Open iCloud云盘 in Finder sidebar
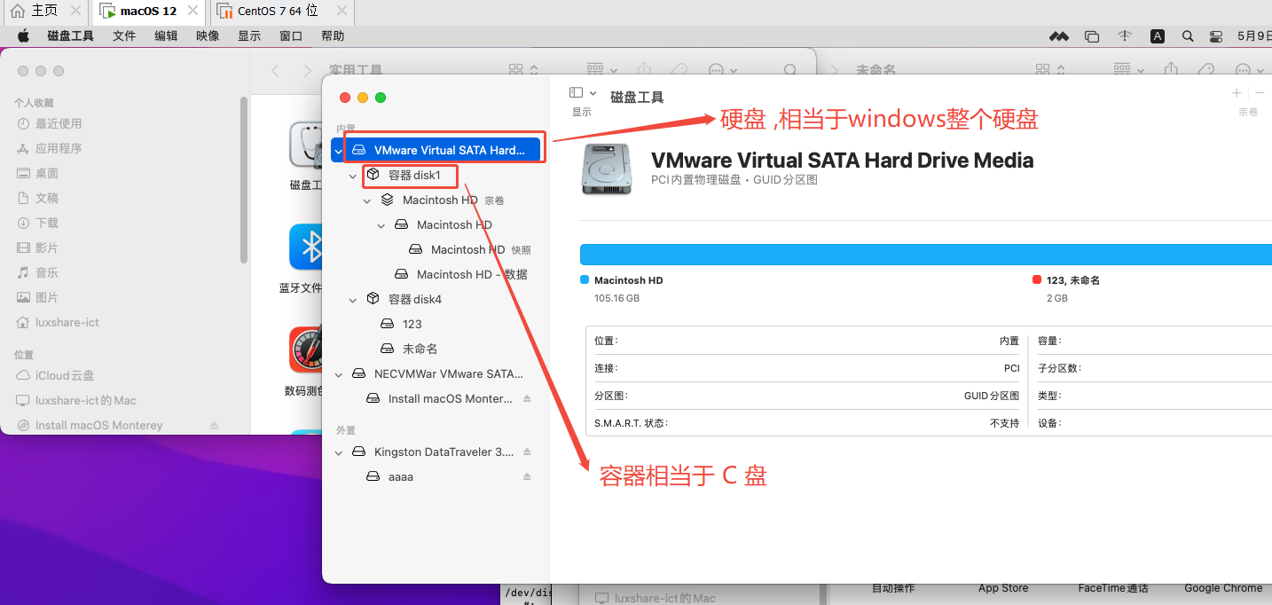This screenshot has width=1272, height=605. point(56,376)
